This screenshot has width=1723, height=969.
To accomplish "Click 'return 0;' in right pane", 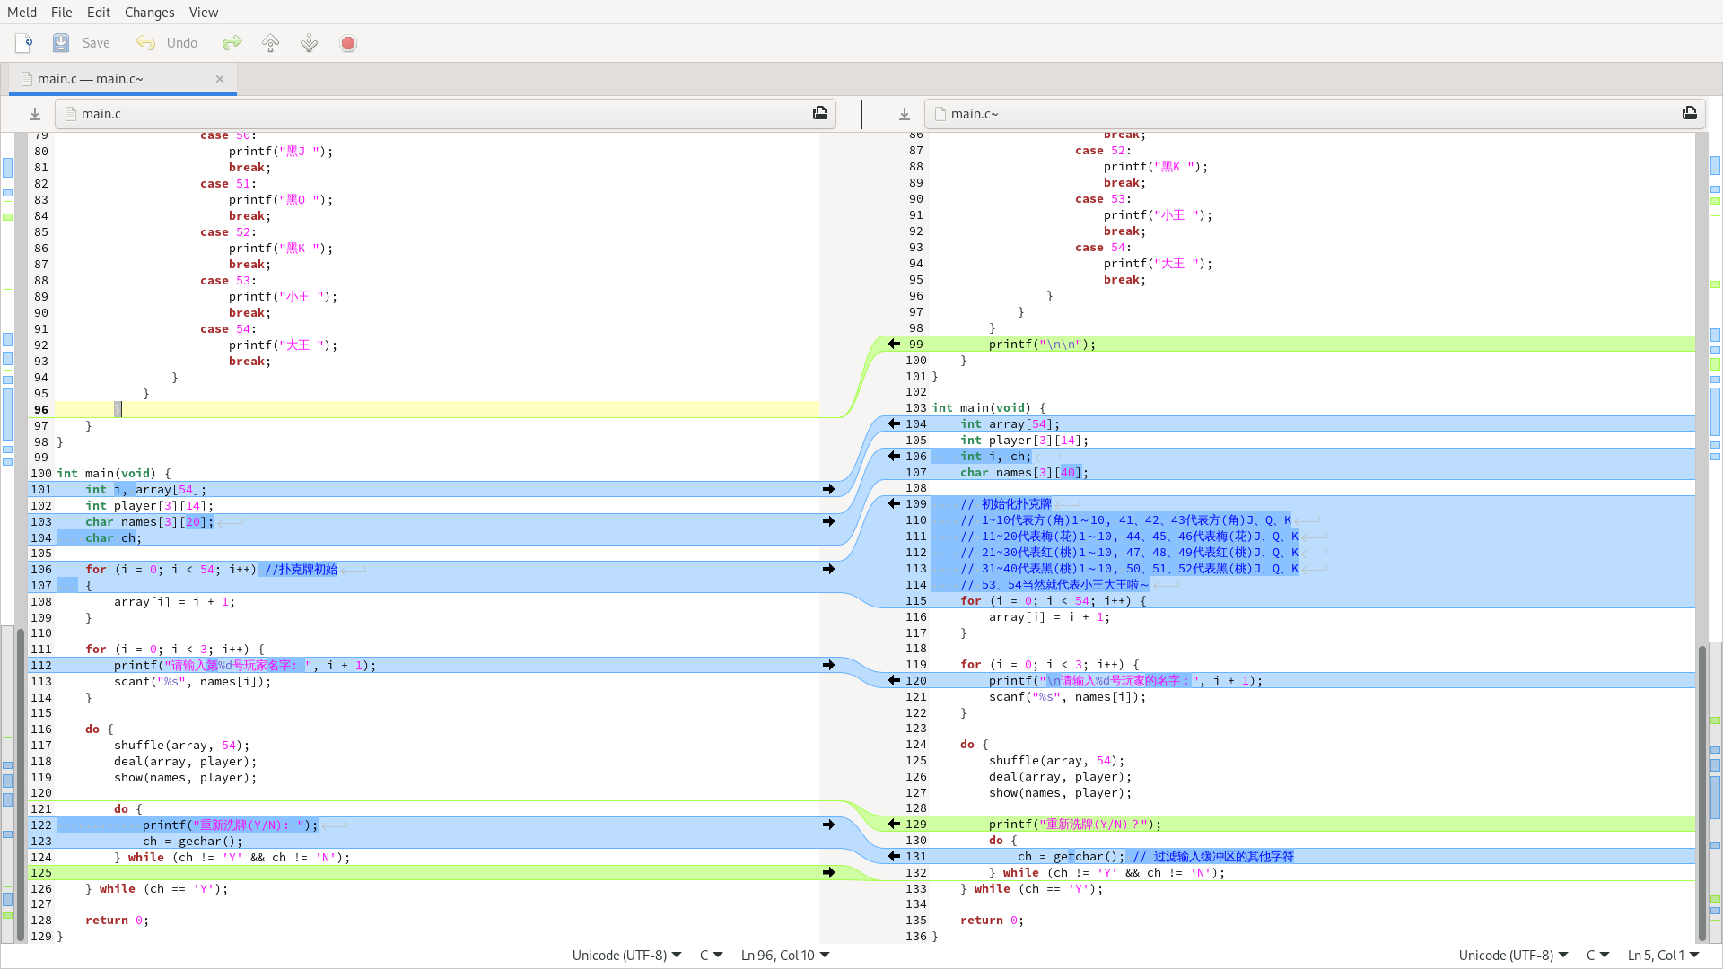I will [x=992, y=920].
